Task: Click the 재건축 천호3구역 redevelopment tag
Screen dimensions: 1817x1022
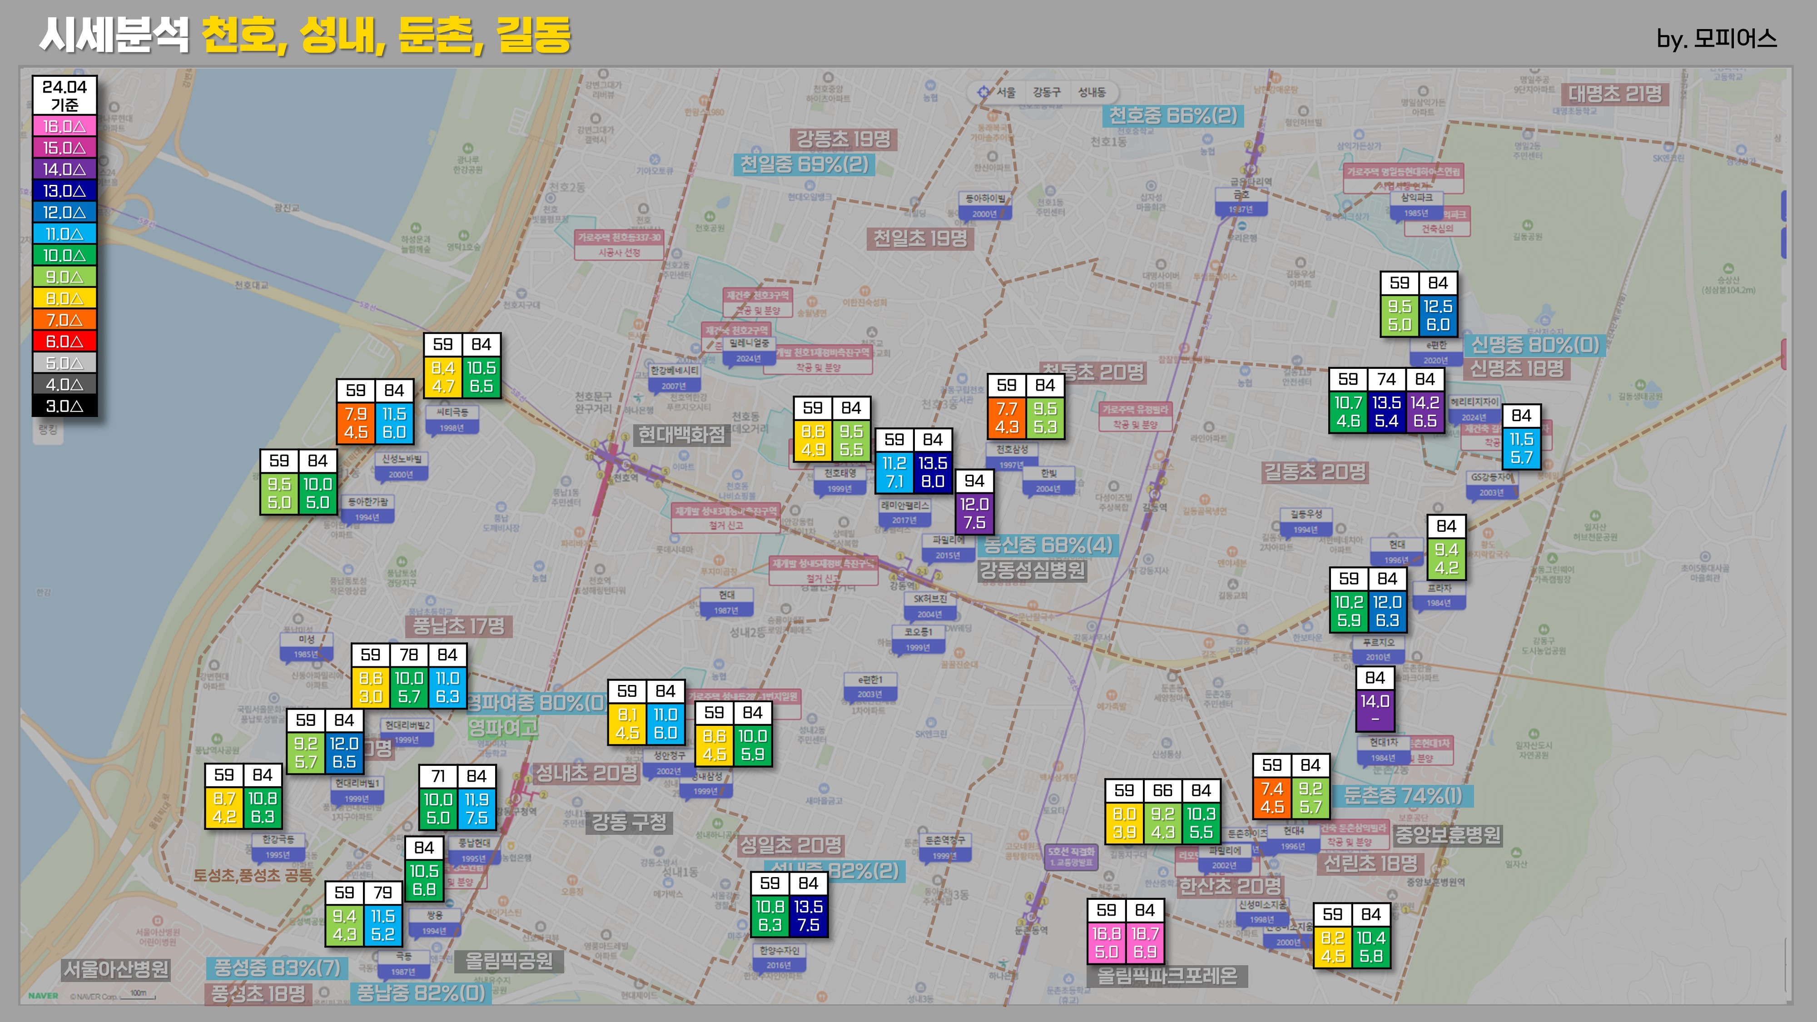Action: coord(758,302)
